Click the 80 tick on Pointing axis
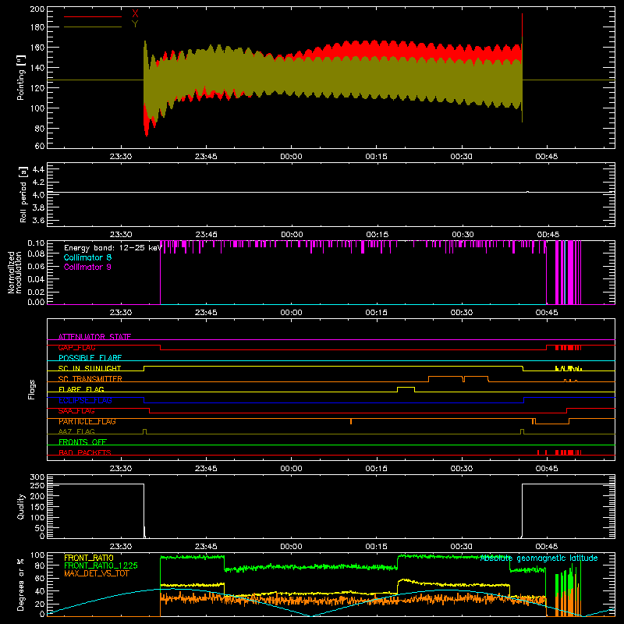This screenshot has height=624, width=624. [40, 129]
